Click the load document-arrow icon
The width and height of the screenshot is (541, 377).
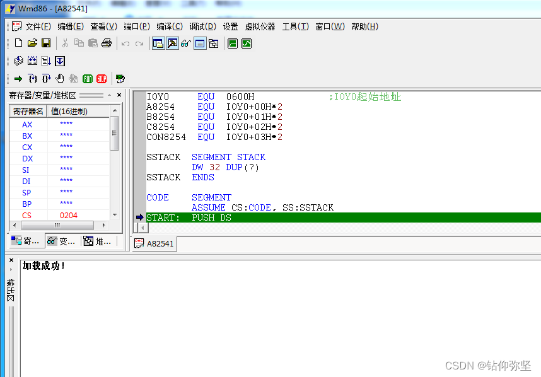(46, 61)
